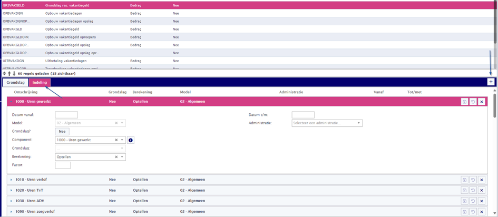Delete the 1000 - Uren gewerkt row
This screenshot has width=498, height=217.
point(482,102)
